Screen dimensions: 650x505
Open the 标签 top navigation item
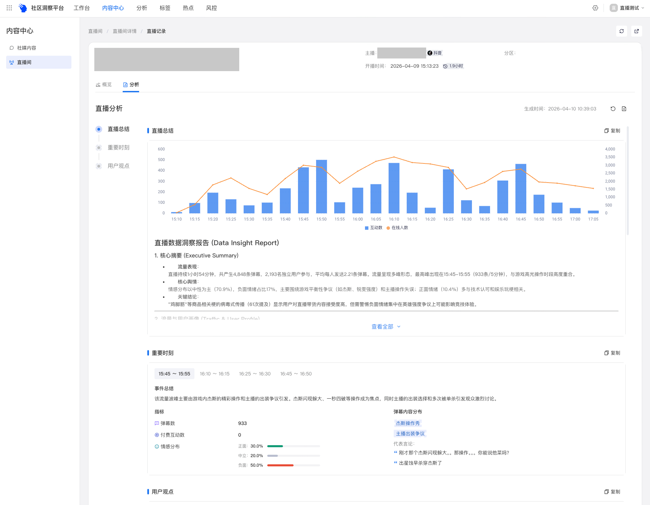tap(165, 8)
